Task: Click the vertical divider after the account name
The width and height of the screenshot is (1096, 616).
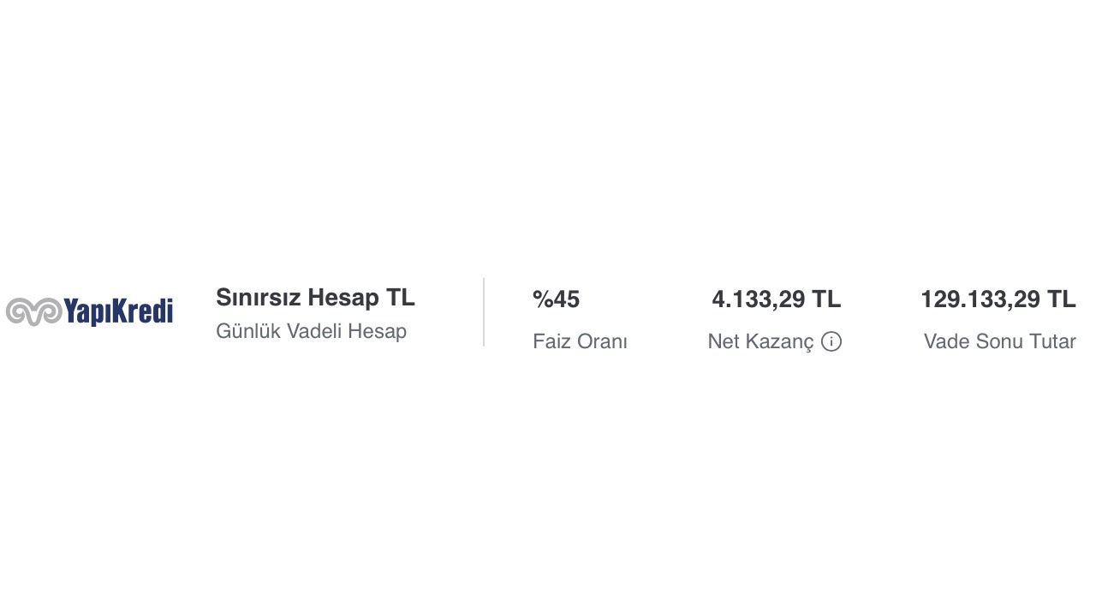Action: [x=484, y=312]
